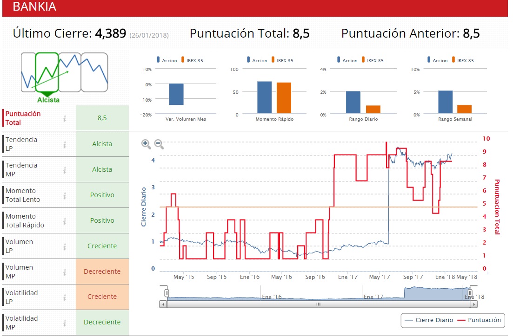
Task: Open the info icon for the Momento Total Lento row
Action: pos(65,195)
